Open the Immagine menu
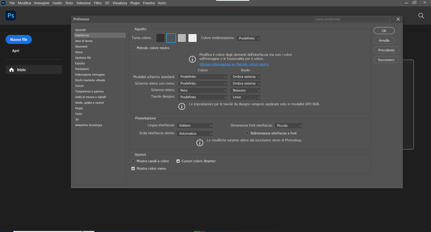Image resolution: width=431 pixels, height=232 pixels. click(x=42, y=3)
